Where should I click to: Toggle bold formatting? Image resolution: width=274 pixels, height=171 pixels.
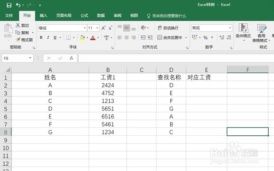[x=41, y=37]
